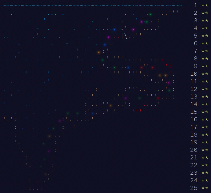This screenshot has width=211, height=193.
Task: Click the orange glowing firework lower left
Action: 49,136
